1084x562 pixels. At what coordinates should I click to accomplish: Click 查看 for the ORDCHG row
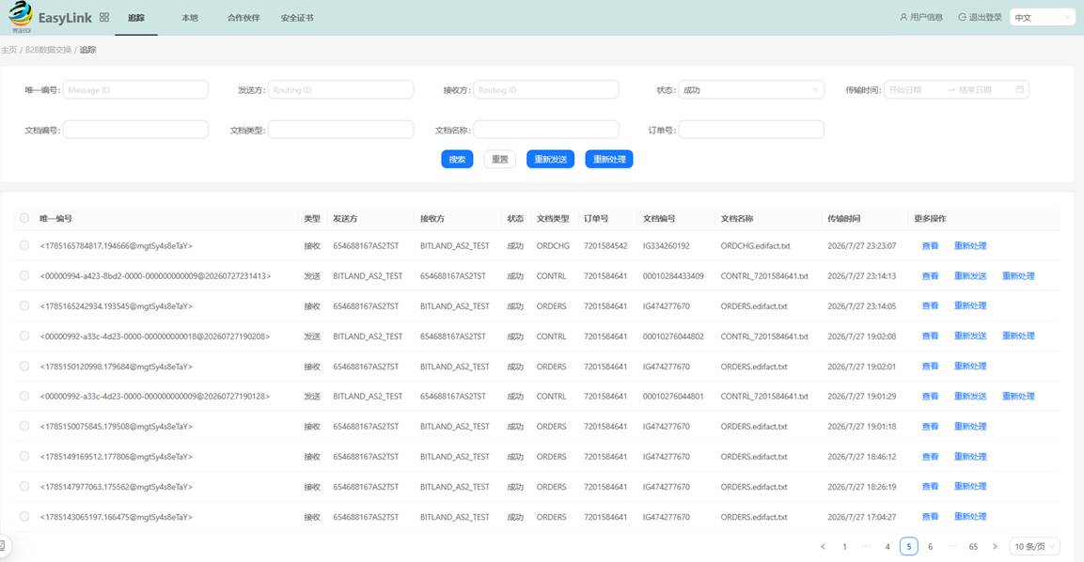pos(930,246)
